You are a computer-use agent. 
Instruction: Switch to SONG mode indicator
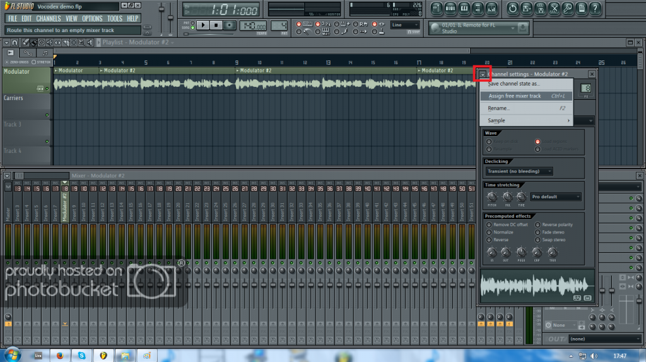point(192,28)
